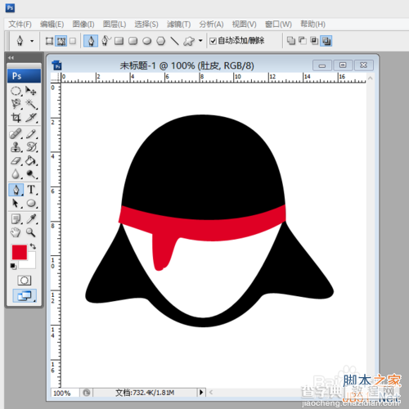The image size is (409, 409).
Task: Select the Crop tool
Action: [16, 118]
